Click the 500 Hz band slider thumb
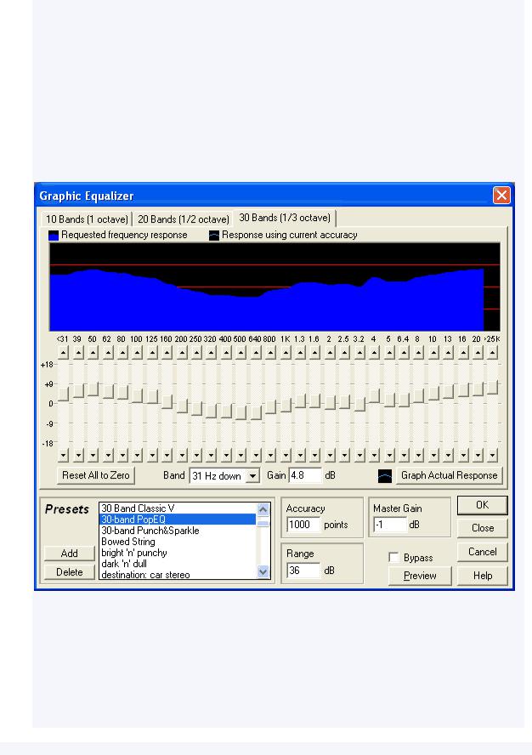Viewport: 532px width, 755px height. point(241,412)
